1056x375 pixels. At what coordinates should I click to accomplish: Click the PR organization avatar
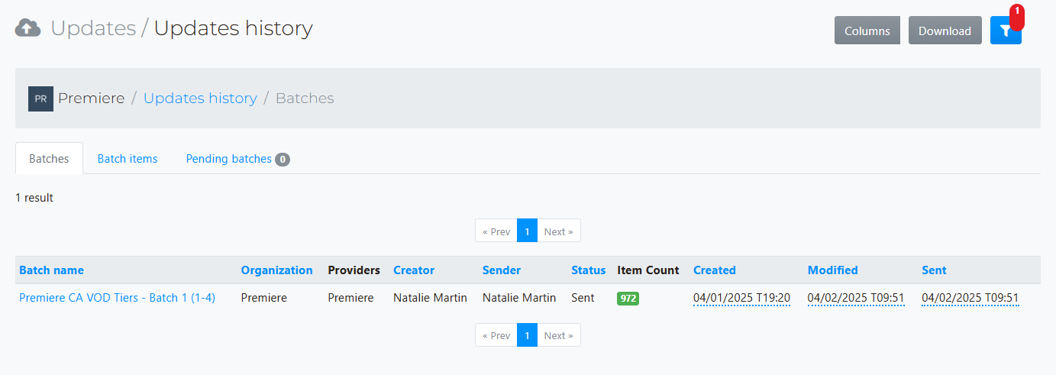click(x=40, y=99)
